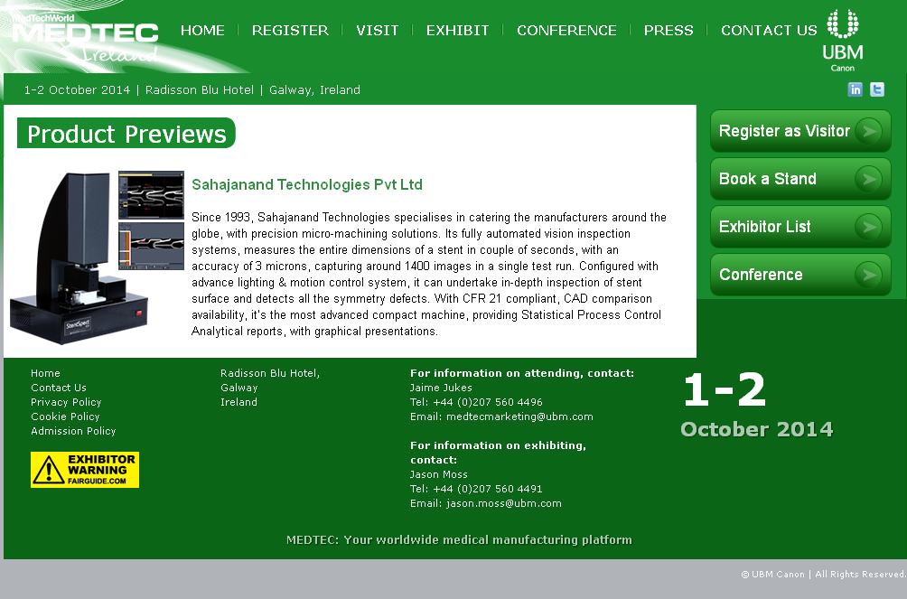Click the 'Galway, Ireland' header text
The width and height of the screenshot is (907, 599).
click(x=314, y=89)
